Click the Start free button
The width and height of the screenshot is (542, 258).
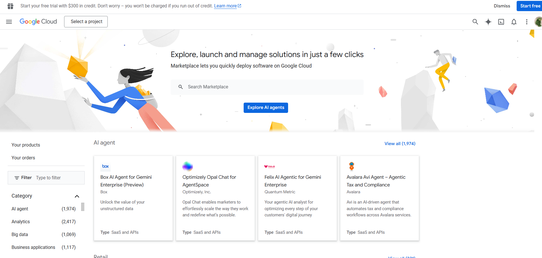530,6
